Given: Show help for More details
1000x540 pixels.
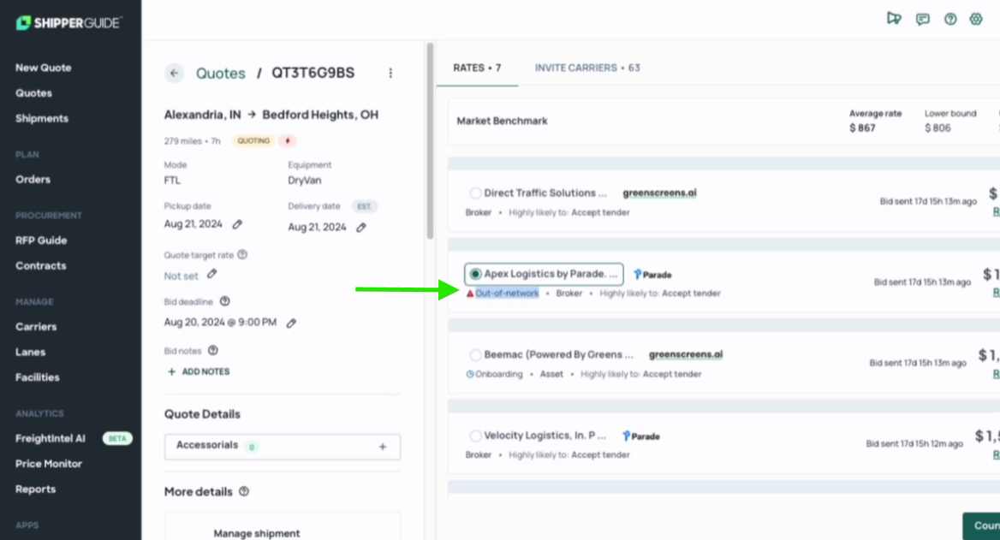Looking at the screenshot, I should (x=244, y=491).
